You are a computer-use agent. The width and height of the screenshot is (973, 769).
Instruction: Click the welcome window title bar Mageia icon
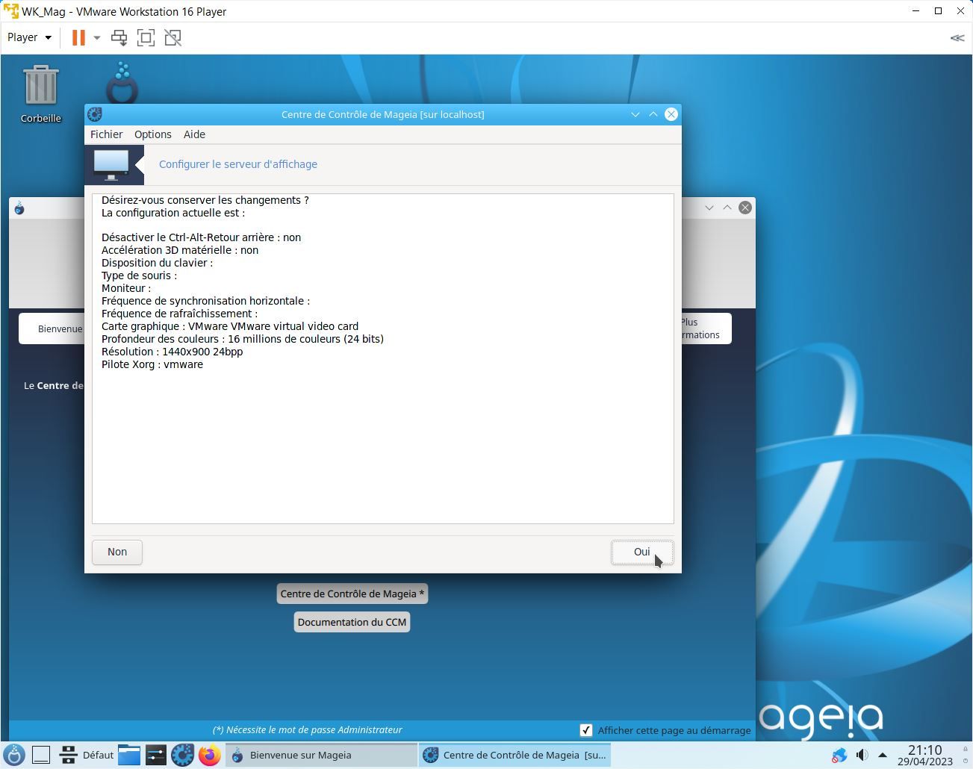[x=19, y=208]
